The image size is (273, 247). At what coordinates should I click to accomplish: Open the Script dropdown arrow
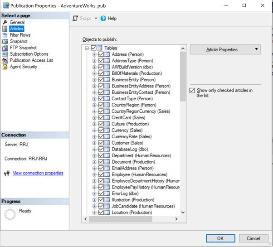[96, 18]
